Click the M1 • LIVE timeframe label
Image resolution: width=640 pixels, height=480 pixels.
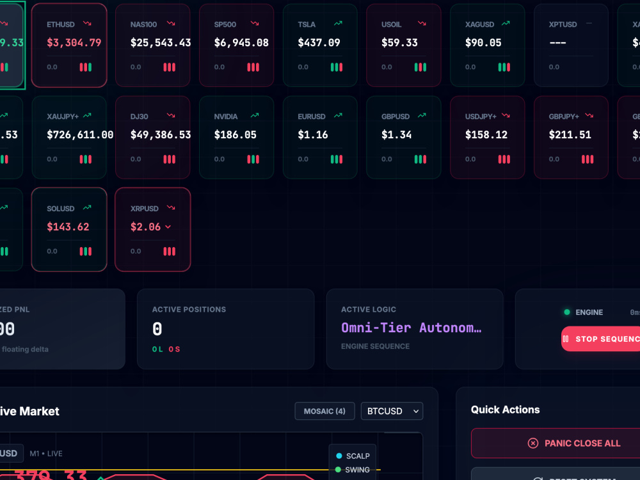[46, 454]
